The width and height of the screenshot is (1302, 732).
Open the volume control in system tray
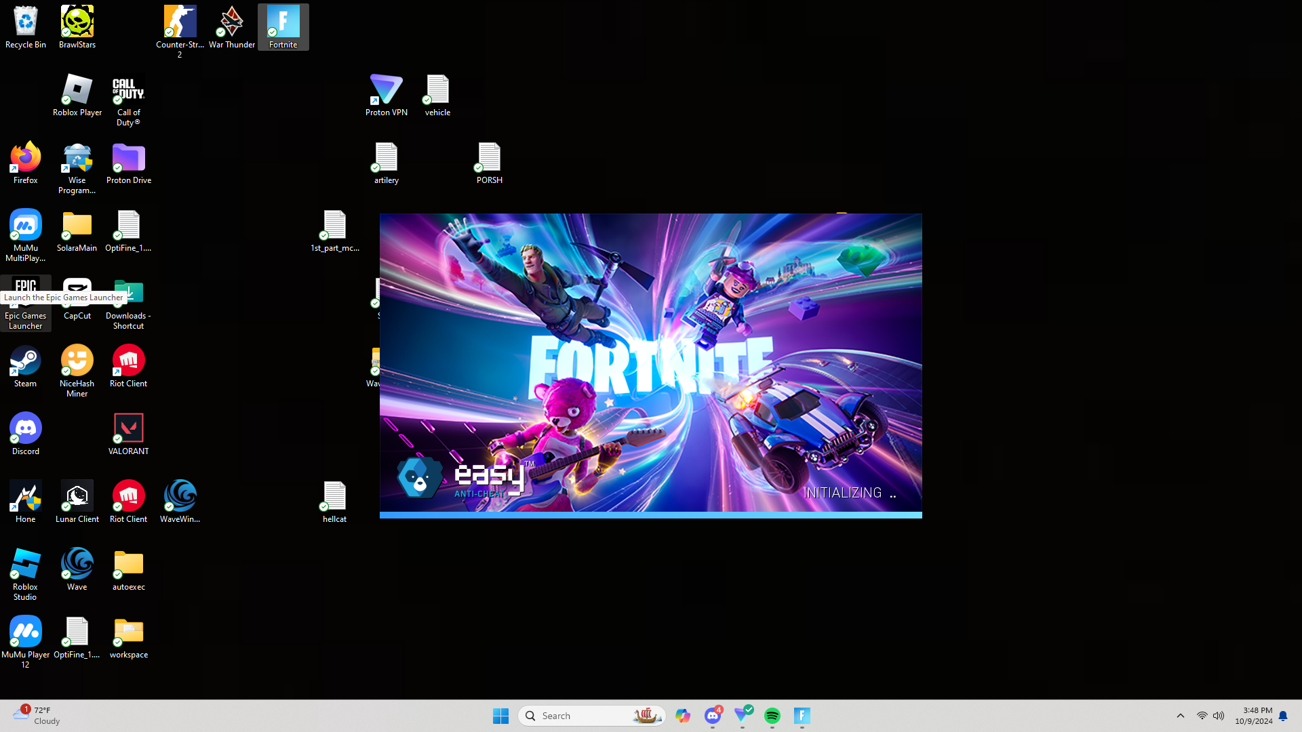pyautogui.click(x=1219, y=716)
